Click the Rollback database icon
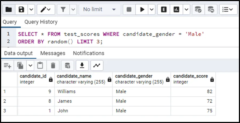This screenshot has height=123, width=240. (211, 10)
